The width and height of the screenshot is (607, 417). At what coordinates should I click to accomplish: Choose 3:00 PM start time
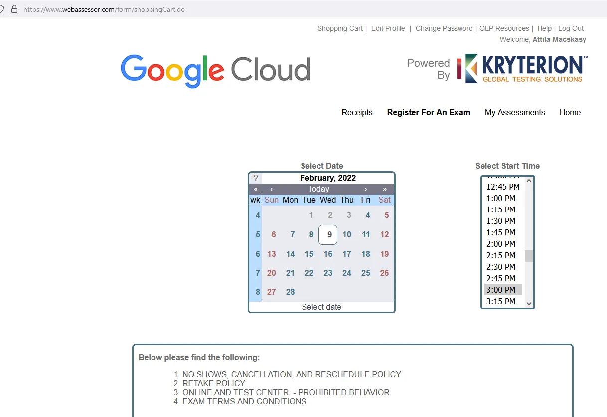coord(503,290)
